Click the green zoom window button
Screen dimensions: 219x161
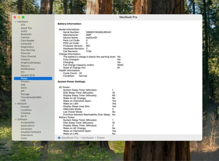coord(23,17)
